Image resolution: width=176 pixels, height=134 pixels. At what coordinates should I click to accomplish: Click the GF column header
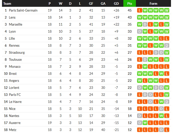pos(91,4)
